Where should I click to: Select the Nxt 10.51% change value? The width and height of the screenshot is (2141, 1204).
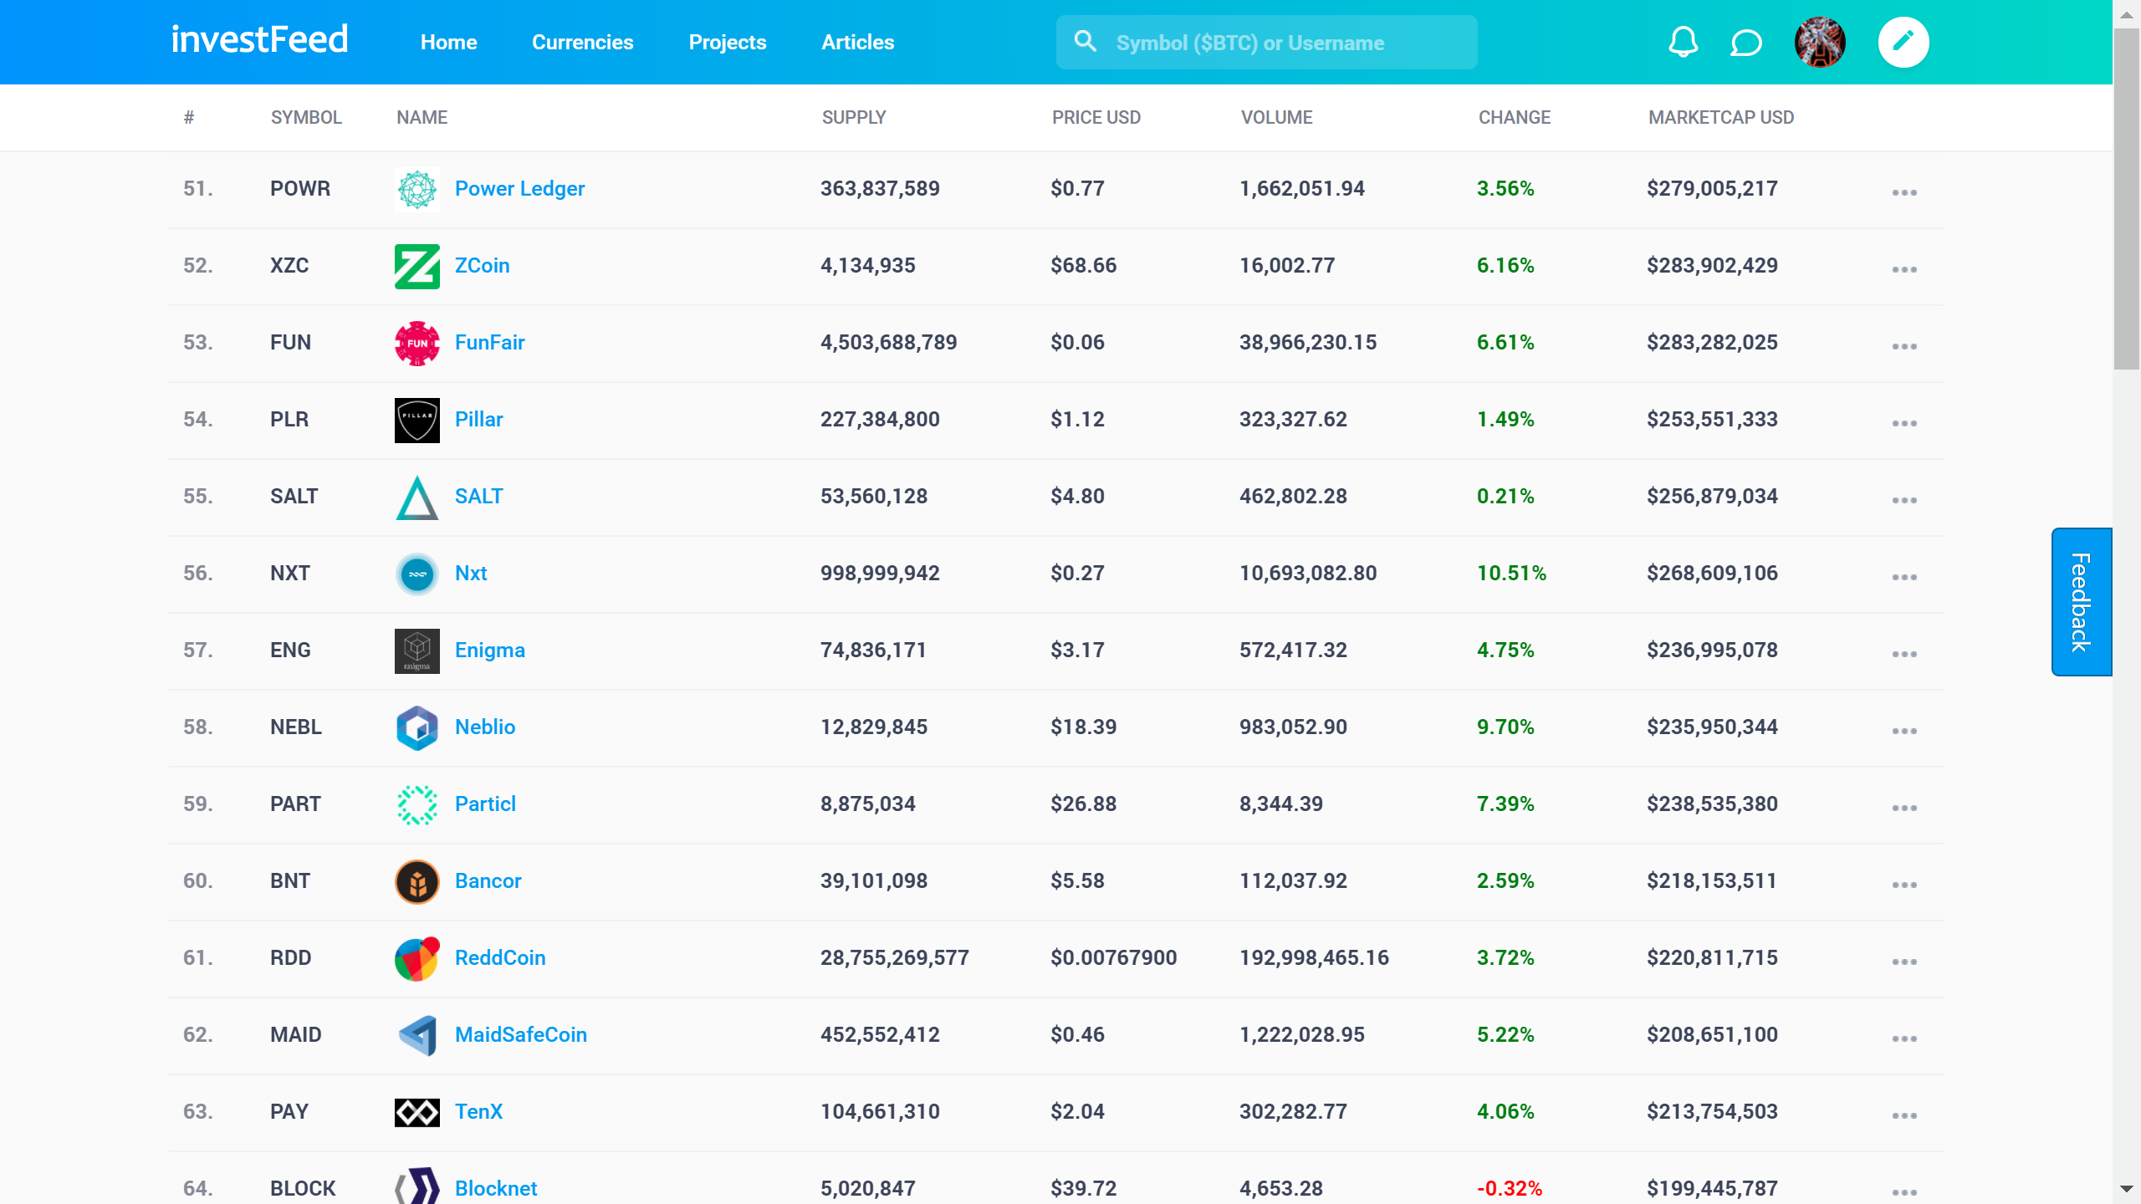1511,574
